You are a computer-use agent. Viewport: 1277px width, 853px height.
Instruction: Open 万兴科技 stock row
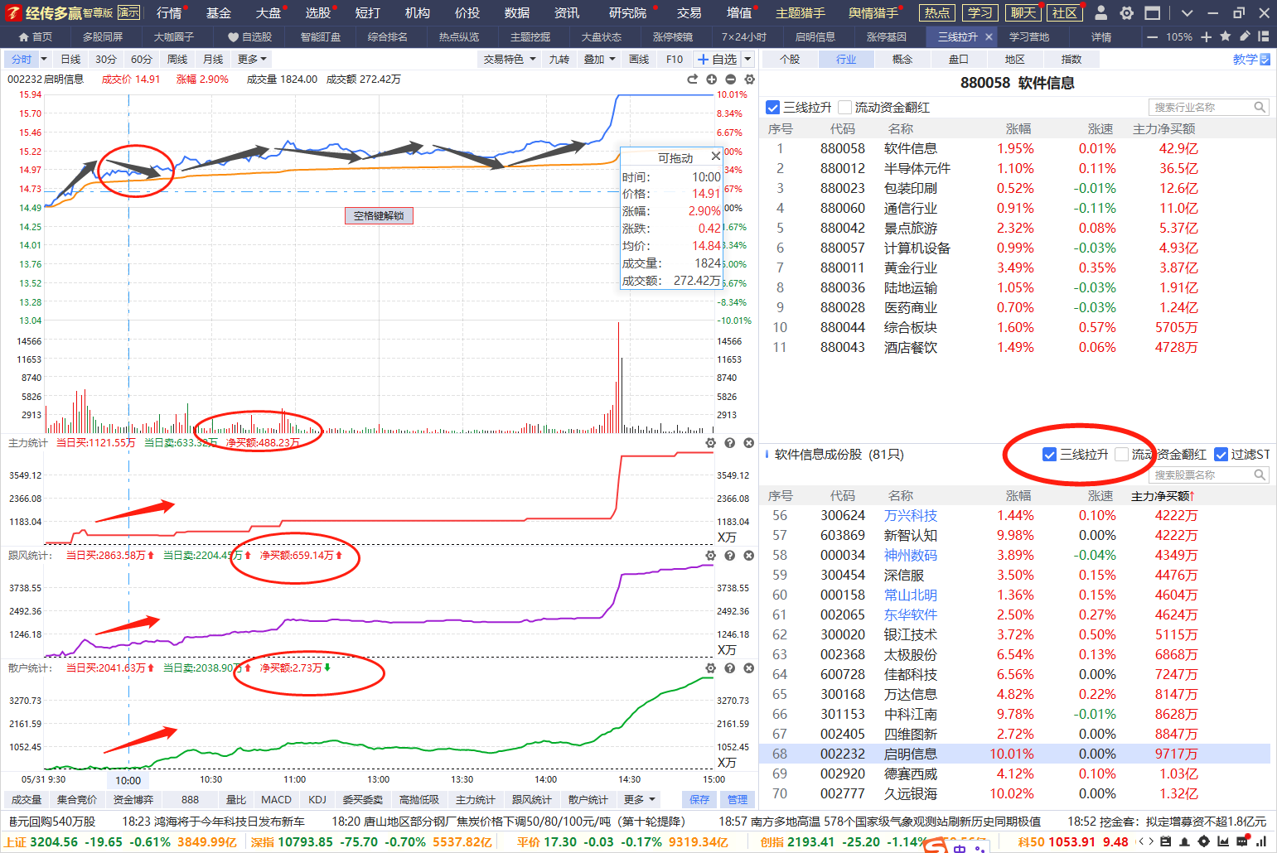tap(1016, 515)
